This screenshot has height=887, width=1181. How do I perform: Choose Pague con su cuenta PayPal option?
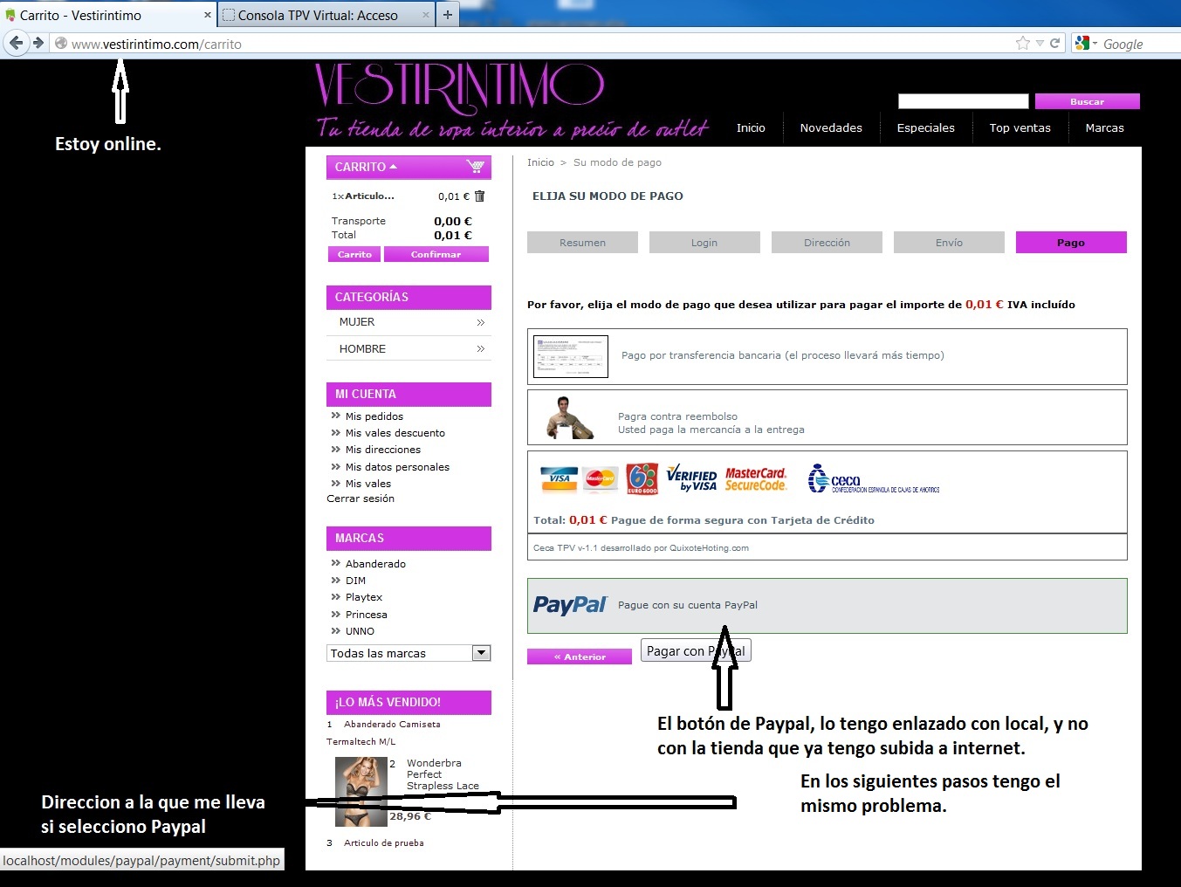(x=827, y=606)
